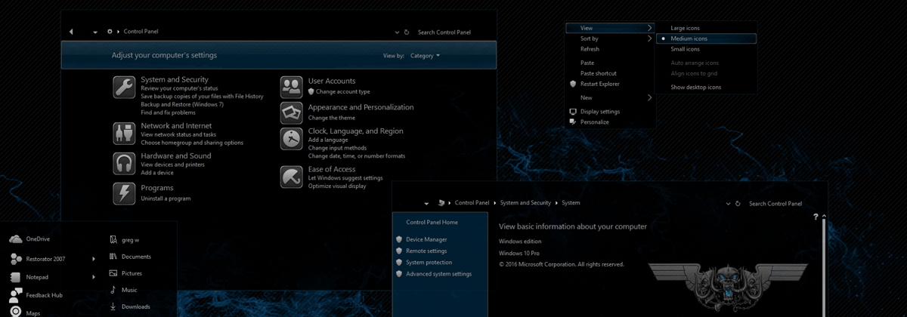This screenshot has width=907, height=317.
Task: Open Hardware and Sound headphones icon
Action: coord(124,163)
